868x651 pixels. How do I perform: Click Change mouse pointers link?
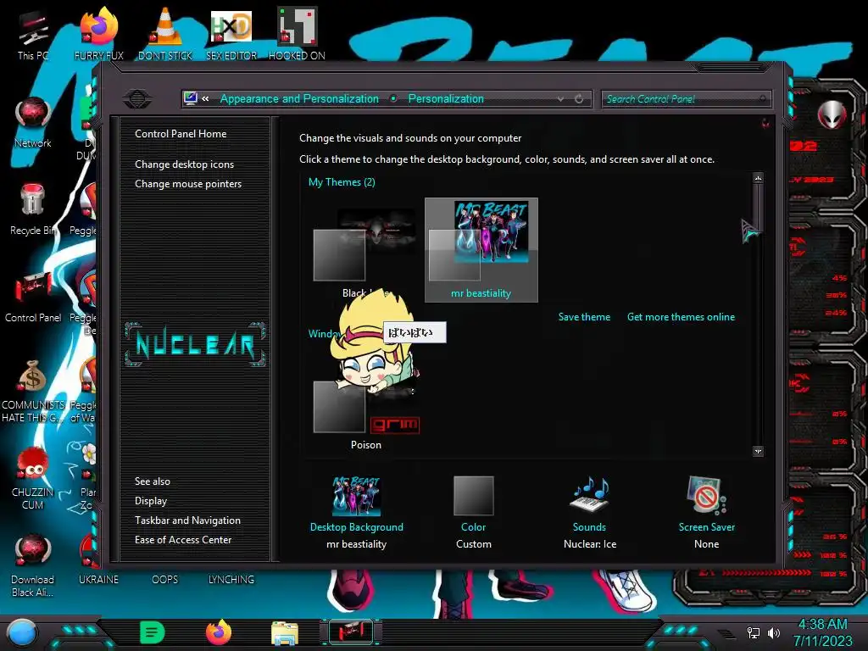(x=188, y=184)
